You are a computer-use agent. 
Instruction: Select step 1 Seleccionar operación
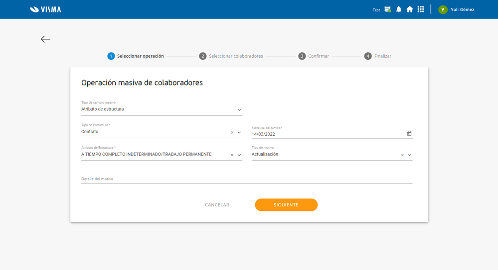pyautogui.click(x=136, y=56)
